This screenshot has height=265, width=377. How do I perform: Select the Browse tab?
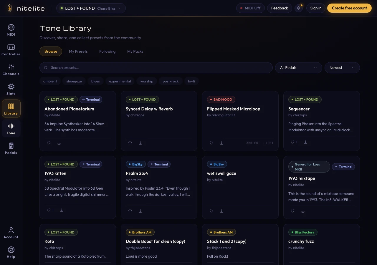pos(51,51)
